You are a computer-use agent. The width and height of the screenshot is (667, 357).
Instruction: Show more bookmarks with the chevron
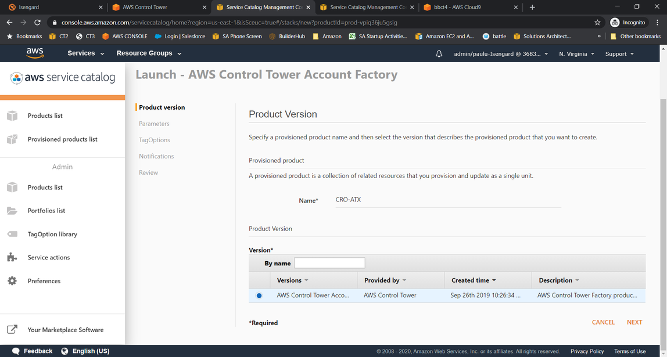[x=599, y=37]
